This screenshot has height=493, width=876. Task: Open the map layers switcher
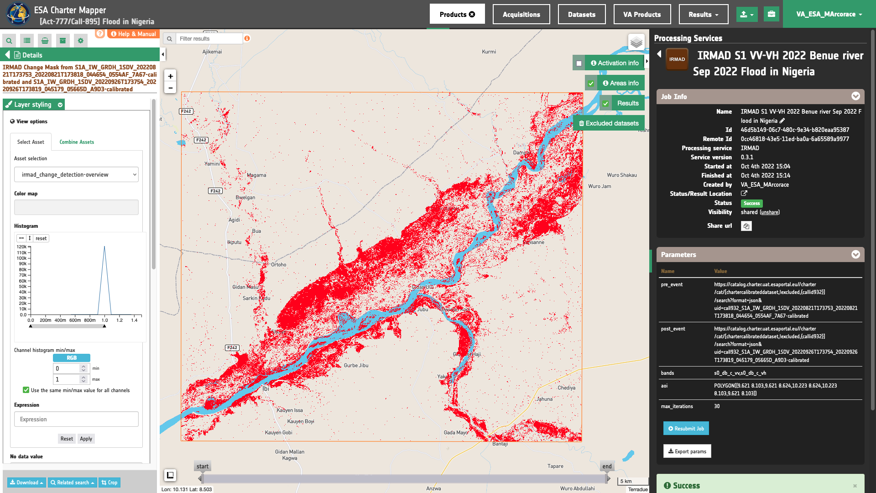[x=636, y=42]
